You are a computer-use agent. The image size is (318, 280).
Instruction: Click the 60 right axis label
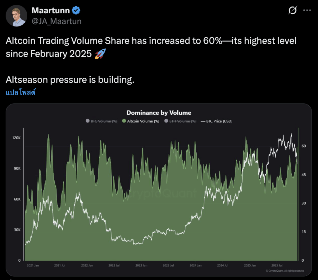303,146
